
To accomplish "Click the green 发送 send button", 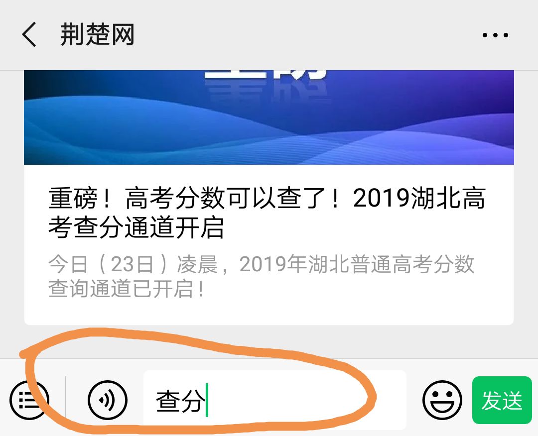I will (x=502, y=400).
